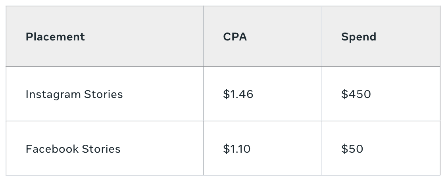Viewport: 446px width, 184px height.
Task: Click the dollar sign before 450
Action: click(x=344, y=94)
